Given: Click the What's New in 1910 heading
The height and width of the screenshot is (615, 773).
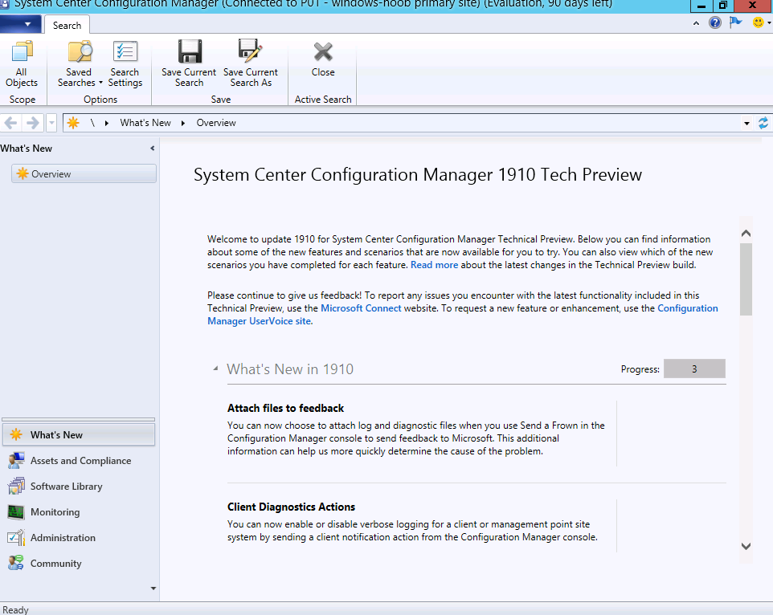Looking at the screenshot, I should coord(290,369).
